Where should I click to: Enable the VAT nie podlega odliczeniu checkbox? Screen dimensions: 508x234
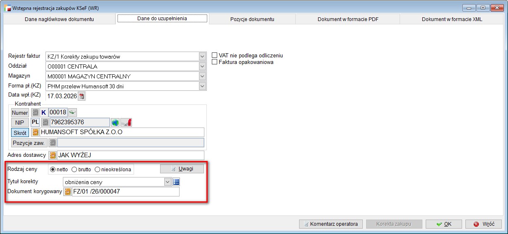point(214,55)
